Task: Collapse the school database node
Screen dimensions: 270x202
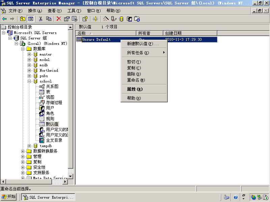Action: (x=29, y=81)
